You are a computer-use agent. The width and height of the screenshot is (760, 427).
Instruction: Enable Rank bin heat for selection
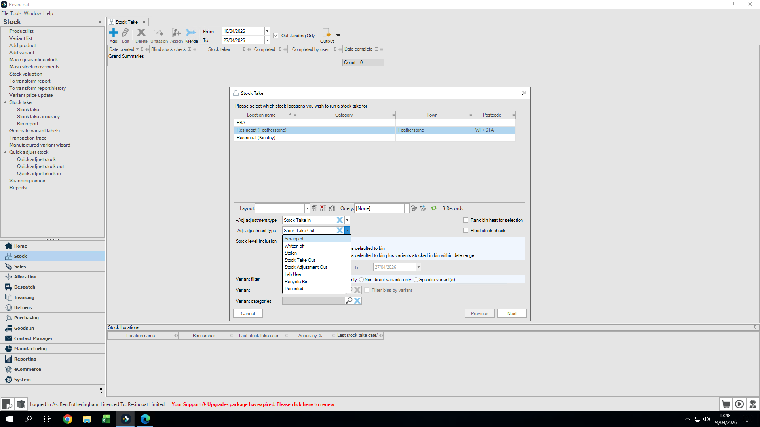(466, 220)
